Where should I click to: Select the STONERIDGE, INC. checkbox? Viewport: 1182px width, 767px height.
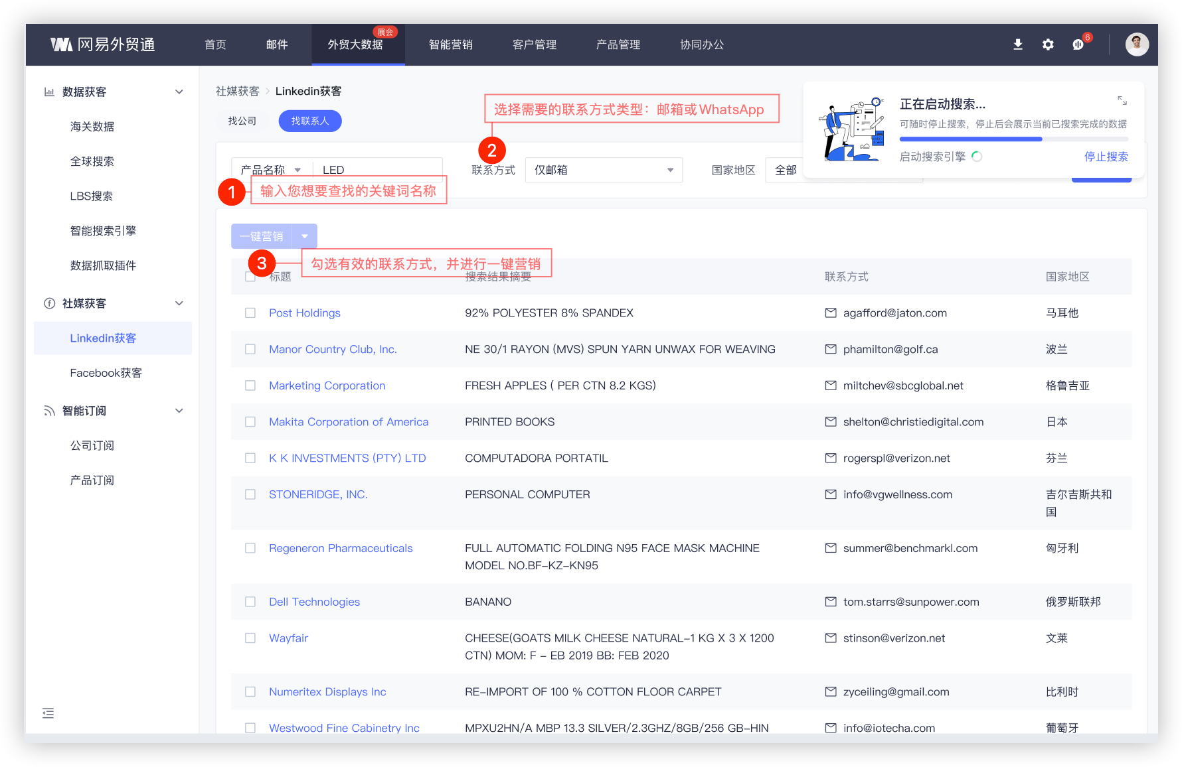click(250, 494)
